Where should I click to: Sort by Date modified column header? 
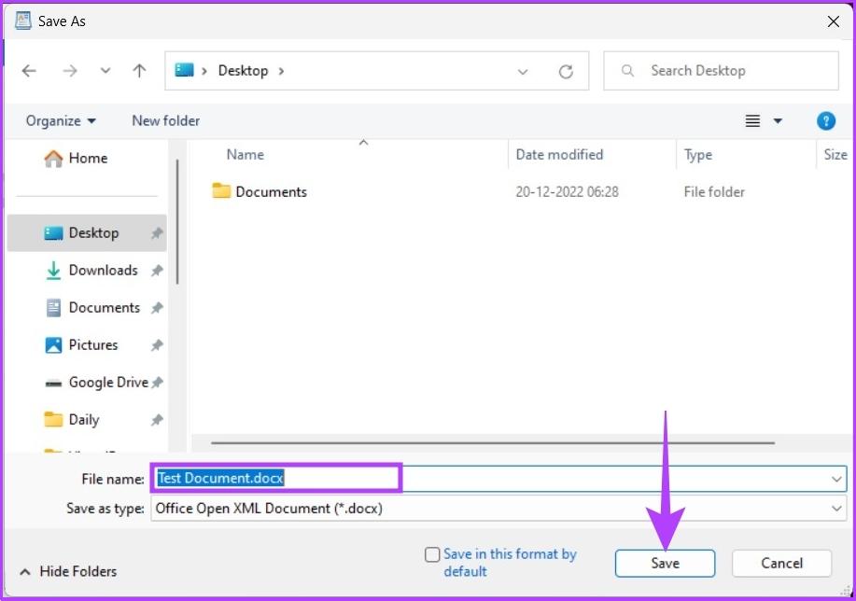(559, 155)
